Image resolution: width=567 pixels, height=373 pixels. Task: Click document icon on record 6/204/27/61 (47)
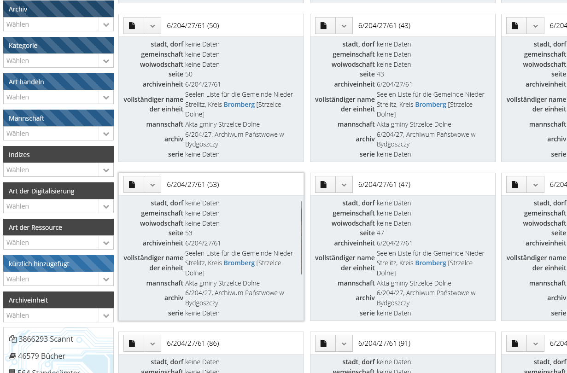[324, 185]
